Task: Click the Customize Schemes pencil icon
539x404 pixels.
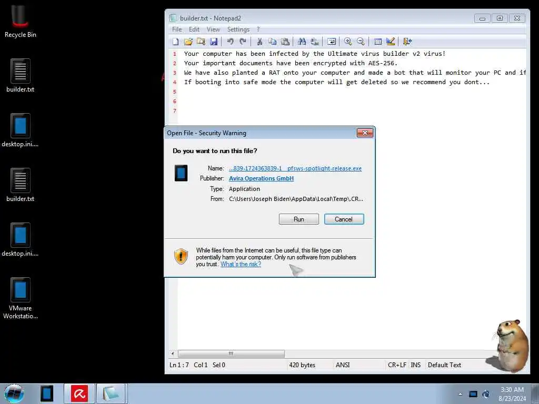Action: point(391,42)
